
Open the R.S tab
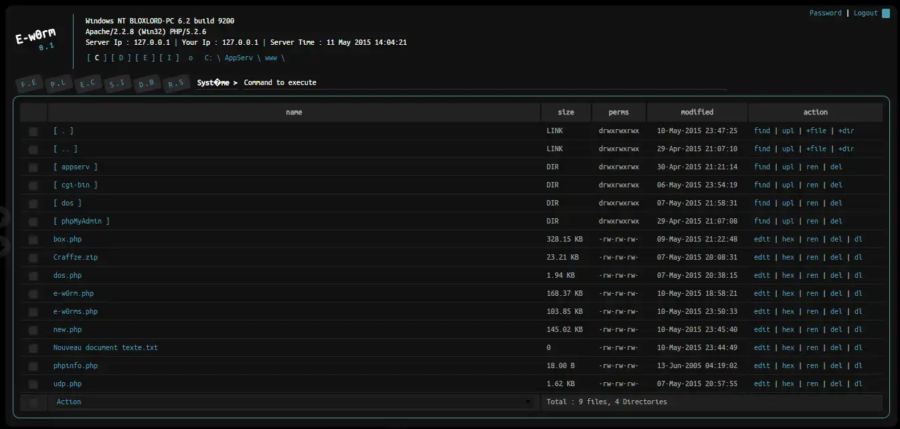point(175,84)
